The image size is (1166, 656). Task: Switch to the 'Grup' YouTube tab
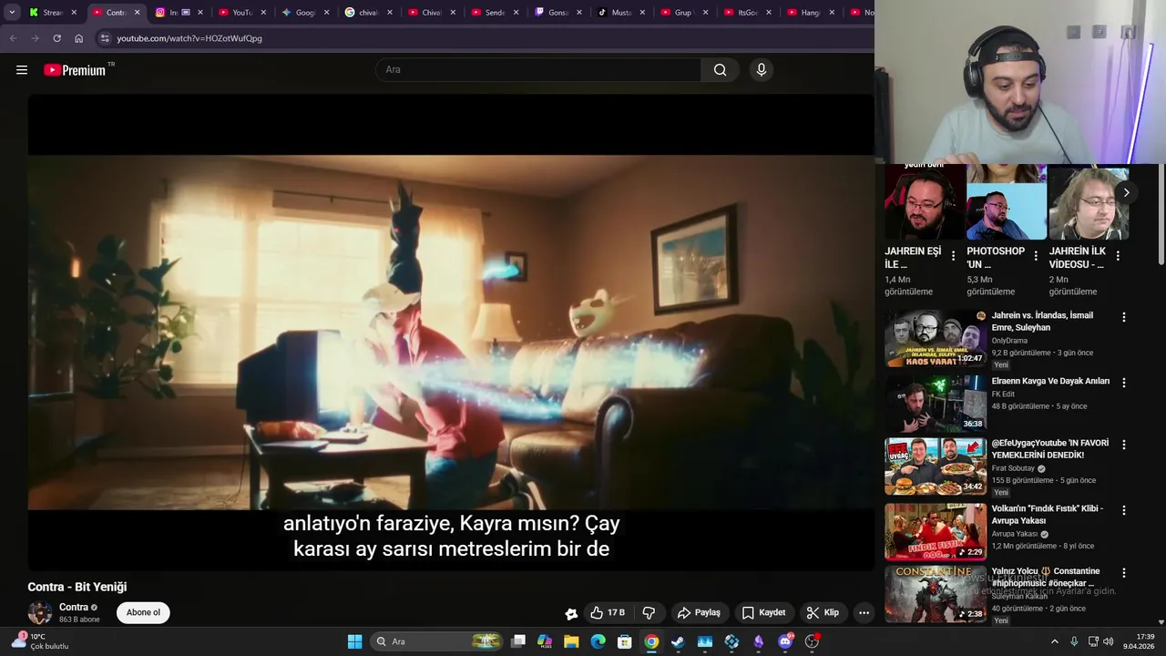[x=677, y=13]
